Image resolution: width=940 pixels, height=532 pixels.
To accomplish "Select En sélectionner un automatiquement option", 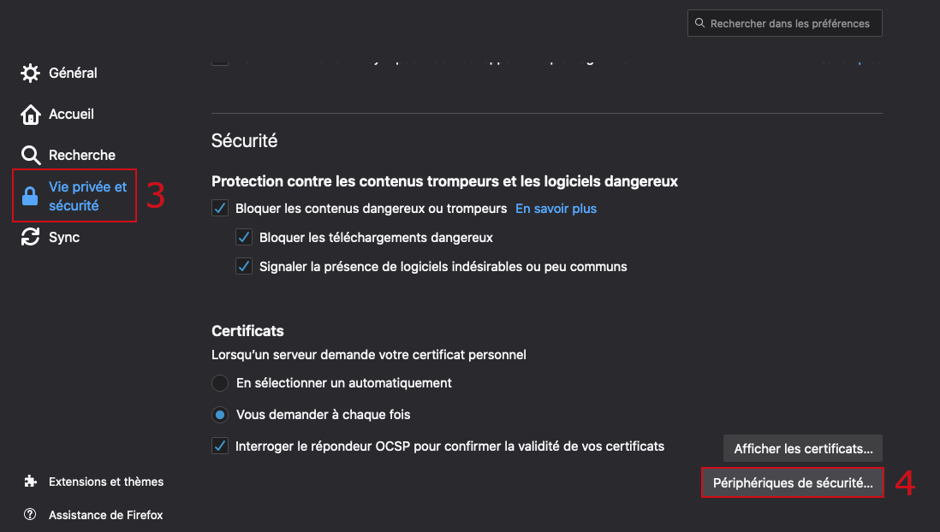I will [x=220, y=383].
